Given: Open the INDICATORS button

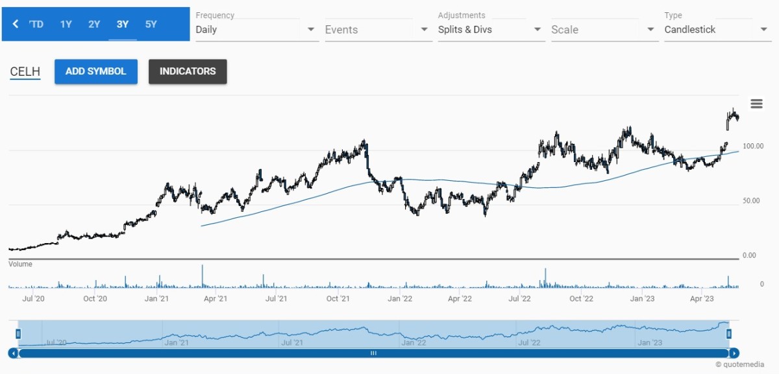Looking at the screenshot, I should 188,71.
